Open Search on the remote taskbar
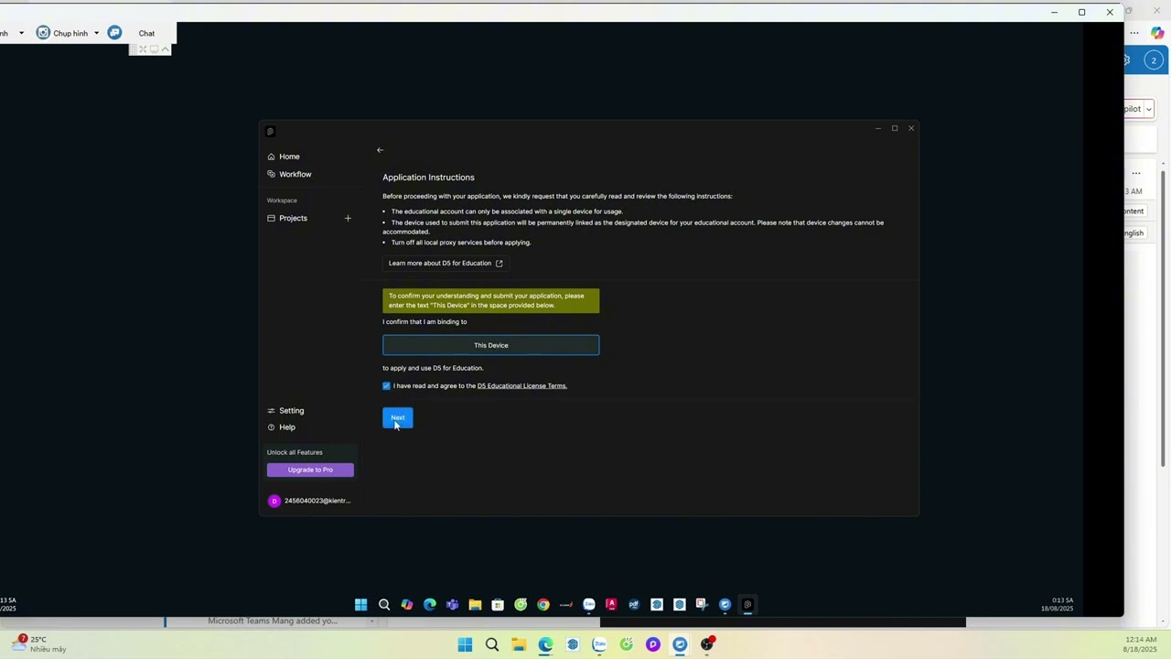The width and height of the screenshot is (1171, 659). pyautogui.click(x=384, y=604)
